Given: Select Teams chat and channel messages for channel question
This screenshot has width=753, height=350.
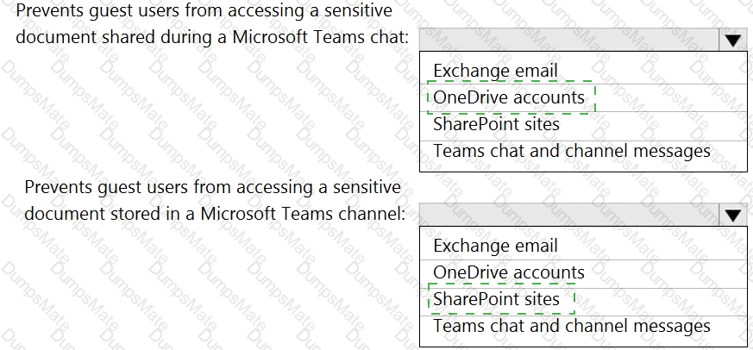Looking at the screenshot, I should (583, 327).
